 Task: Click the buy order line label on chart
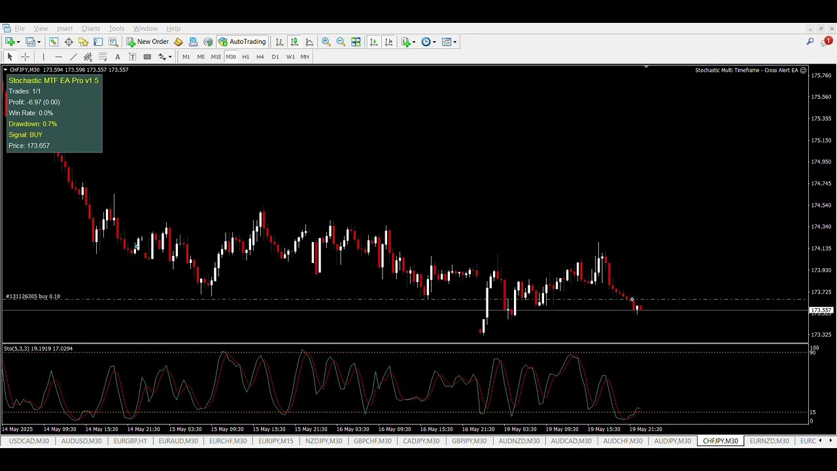tap(33, 296)
